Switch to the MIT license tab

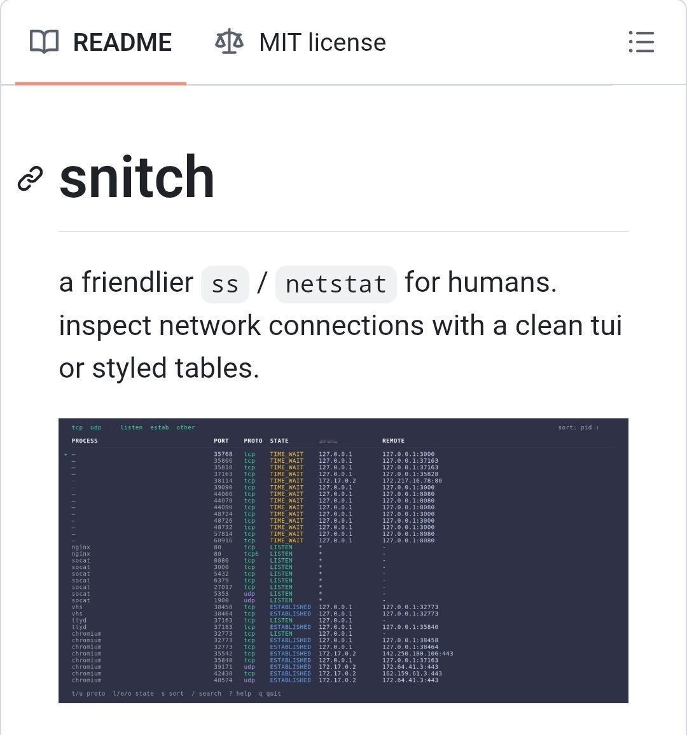300,42
